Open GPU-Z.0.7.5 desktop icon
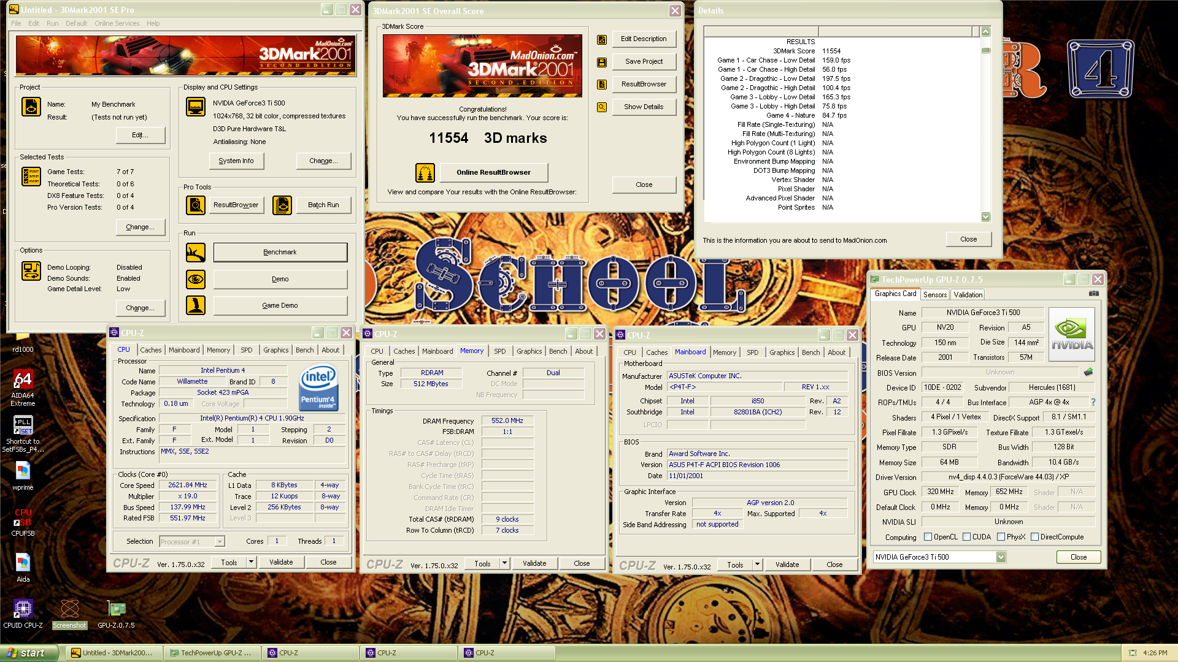1178x662 pixels. (116, 614)
